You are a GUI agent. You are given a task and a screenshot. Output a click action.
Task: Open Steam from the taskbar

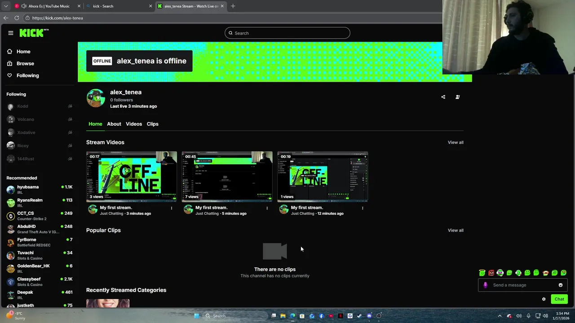click(359, 316)
